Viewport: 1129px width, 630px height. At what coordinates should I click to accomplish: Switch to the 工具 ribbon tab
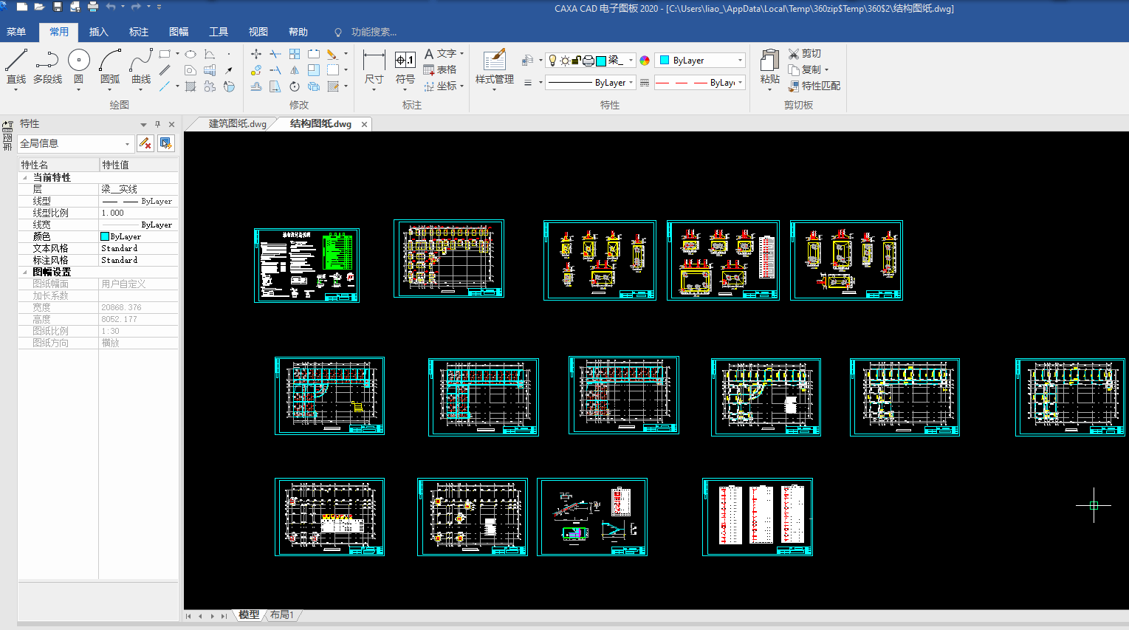219,32
